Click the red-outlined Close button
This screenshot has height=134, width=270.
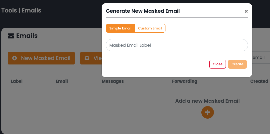[x=218, y=64]
